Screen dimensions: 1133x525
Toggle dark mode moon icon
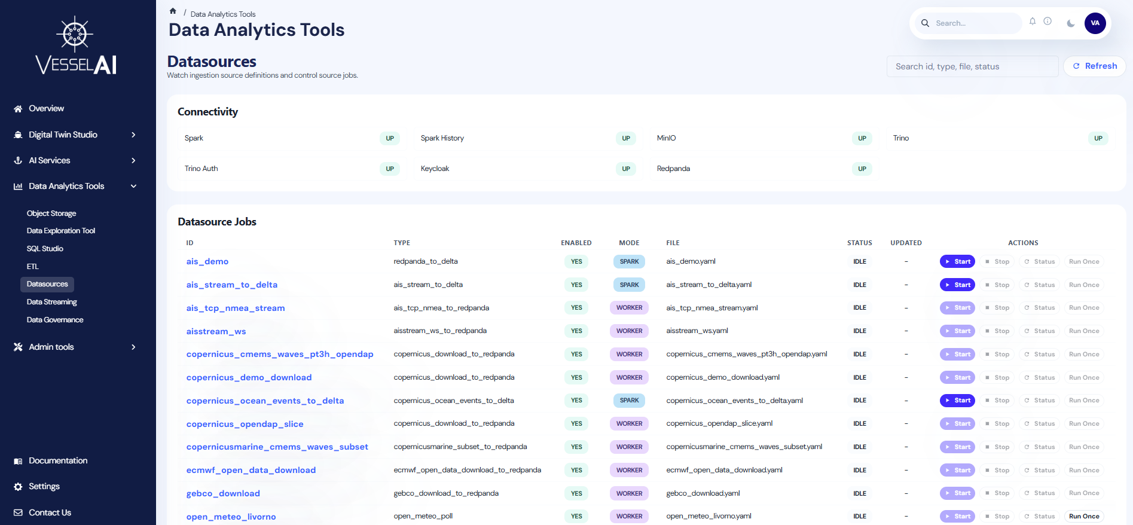pos(1071,23)
